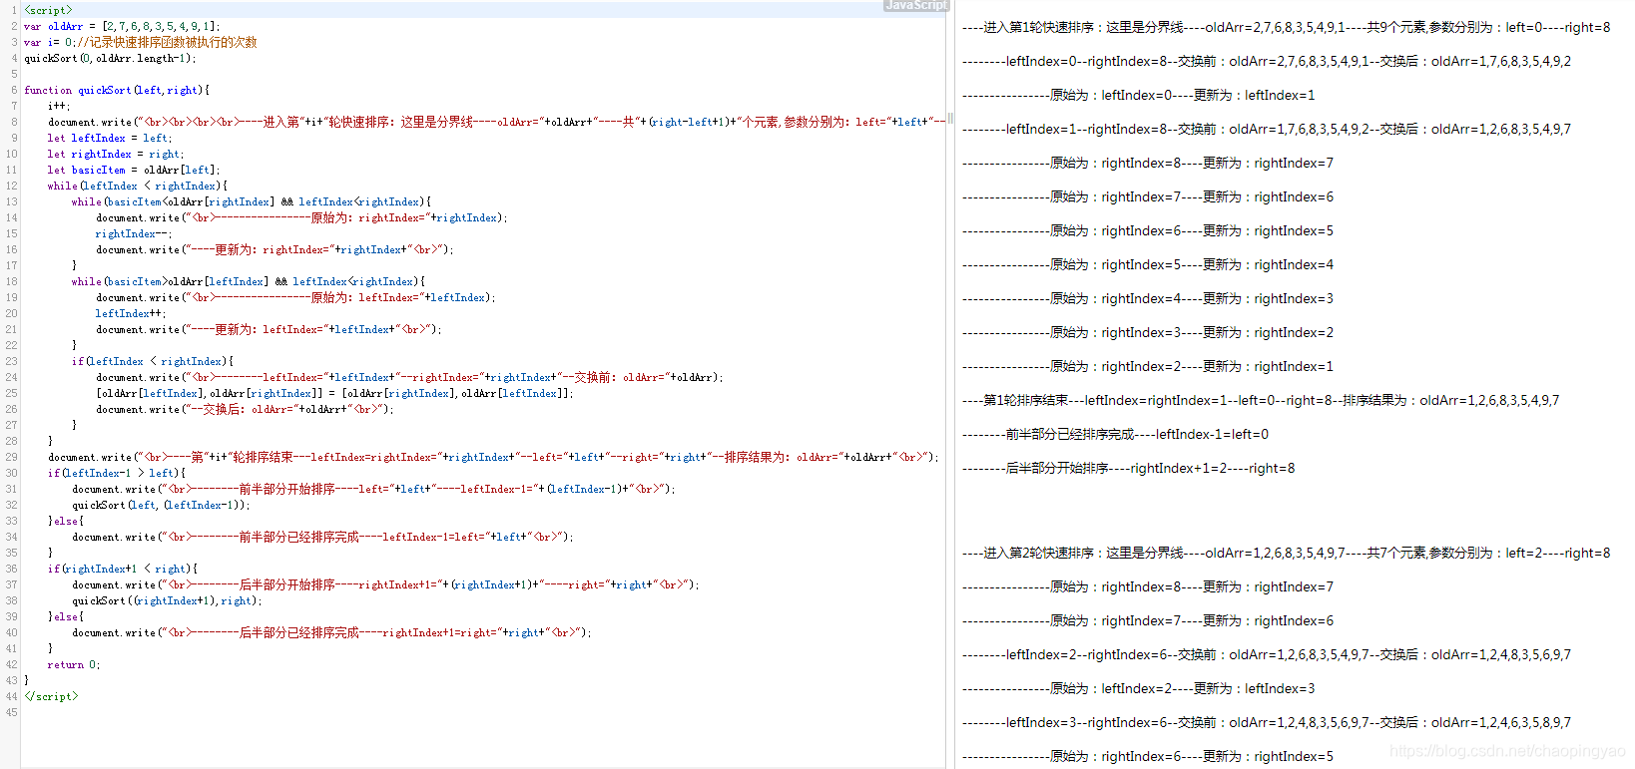Click the line 'while(leftIndex < rightIndex){'
1635x769 pixels.
[138, 186]
